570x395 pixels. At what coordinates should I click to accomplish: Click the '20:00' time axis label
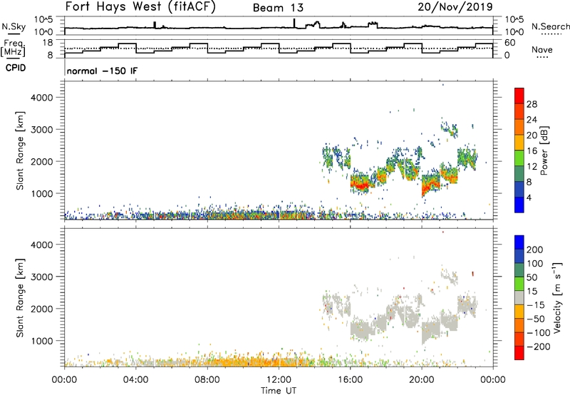[x=421, y=380]
